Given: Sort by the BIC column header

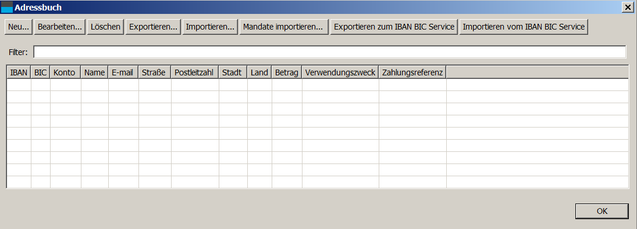Looking at the screenshot, I should click(41, 72).
